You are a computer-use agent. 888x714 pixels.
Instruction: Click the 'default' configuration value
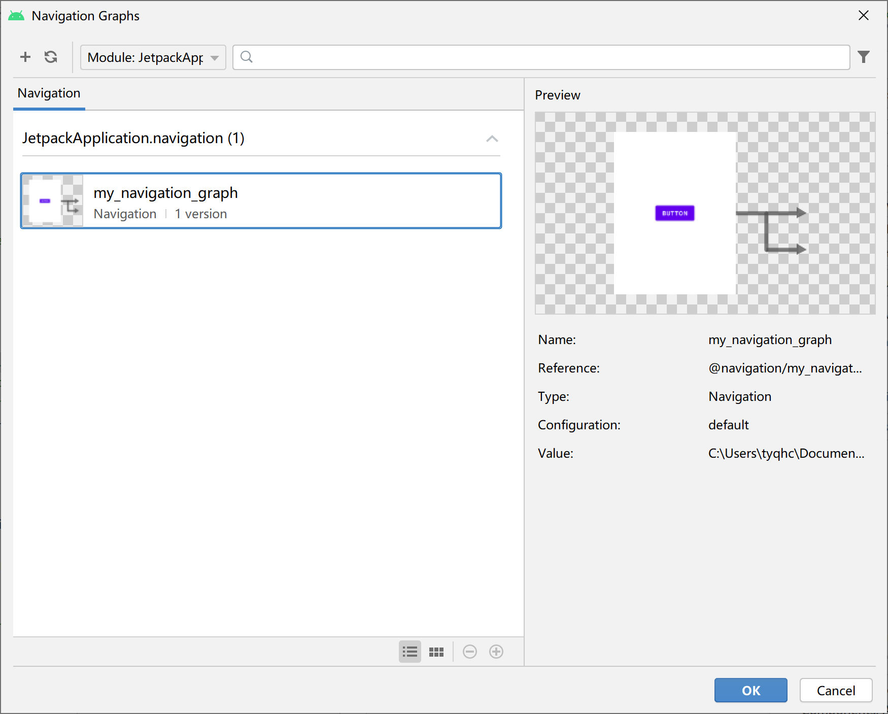coord(729,425)
